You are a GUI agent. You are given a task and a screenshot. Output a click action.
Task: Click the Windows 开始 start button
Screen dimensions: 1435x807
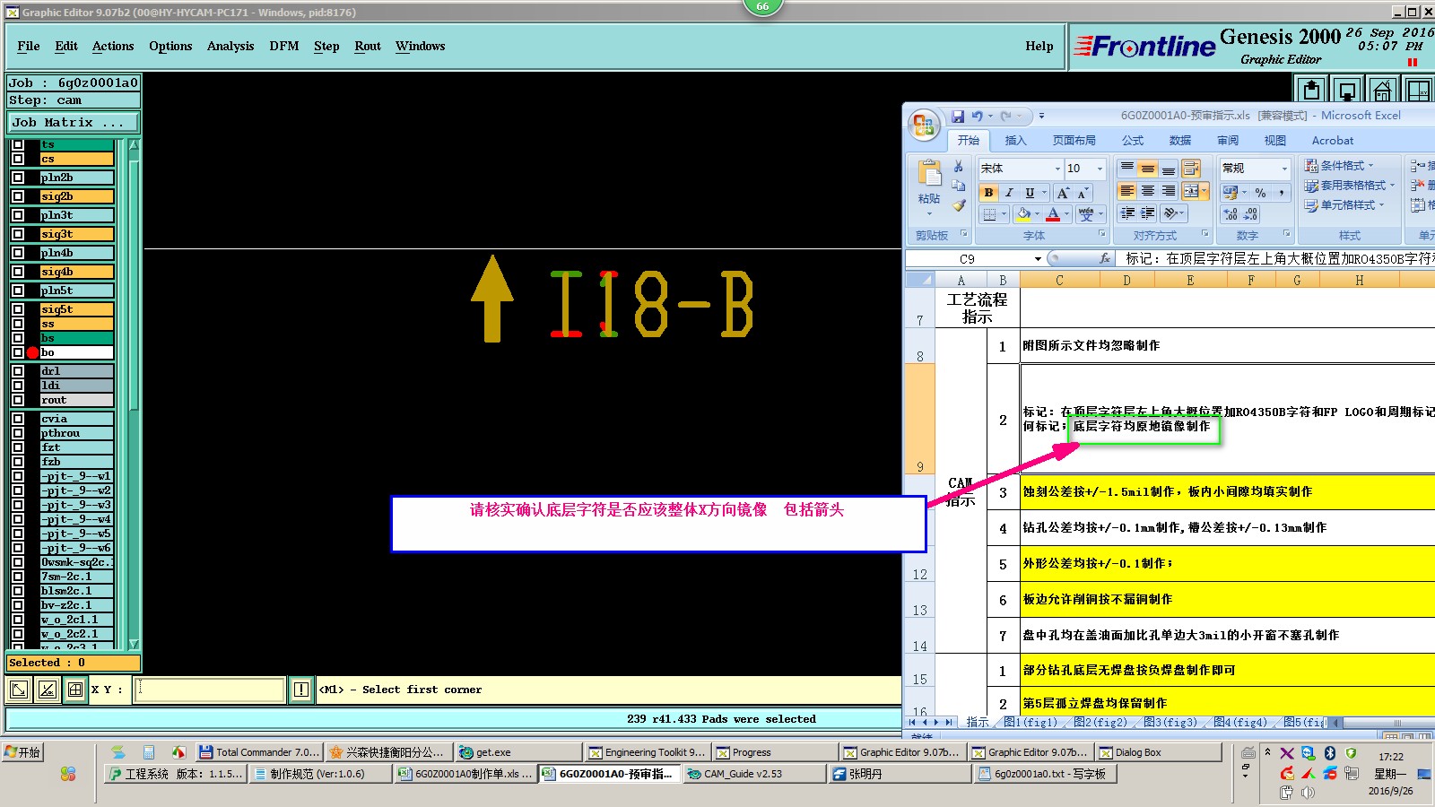(x=23, y=752)
